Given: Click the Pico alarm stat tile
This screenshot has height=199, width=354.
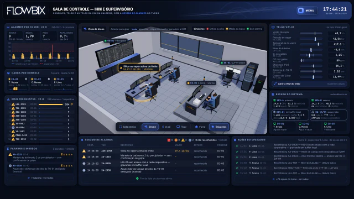Looking at the screenshot, I should pyautogui.click(x=49, y=36).
